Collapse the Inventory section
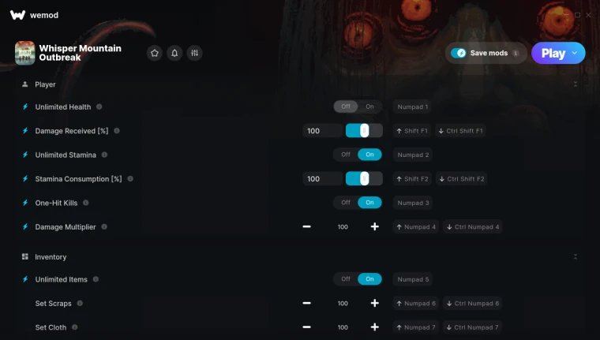The height and width of the screenshot is (340, 600). point(575,256)
